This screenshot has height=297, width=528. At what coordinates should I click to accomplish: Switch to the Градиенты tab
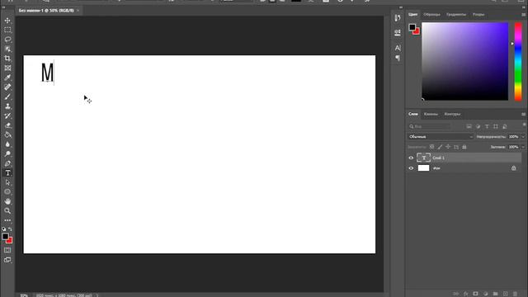(x=456, y=15)
